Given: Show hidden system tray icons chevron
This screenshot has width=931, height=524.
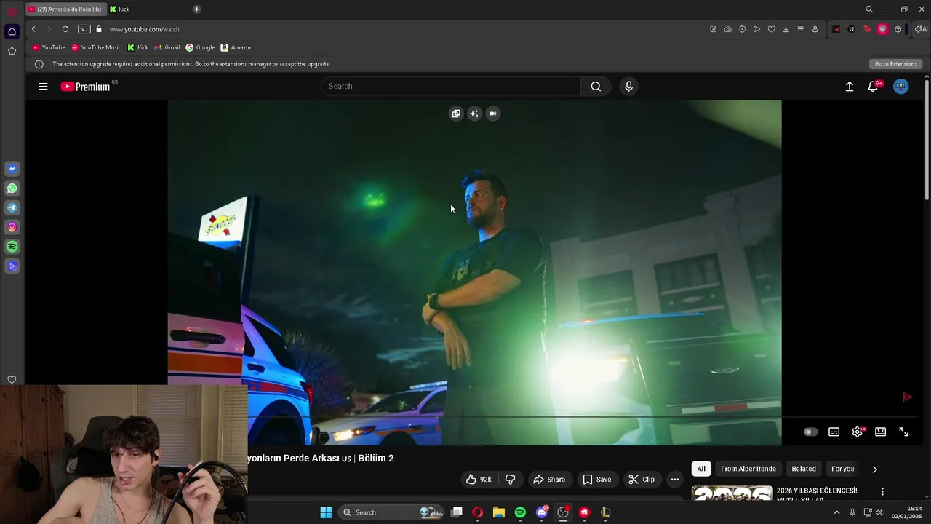Looking at the screenshot, I should (836, 512).
